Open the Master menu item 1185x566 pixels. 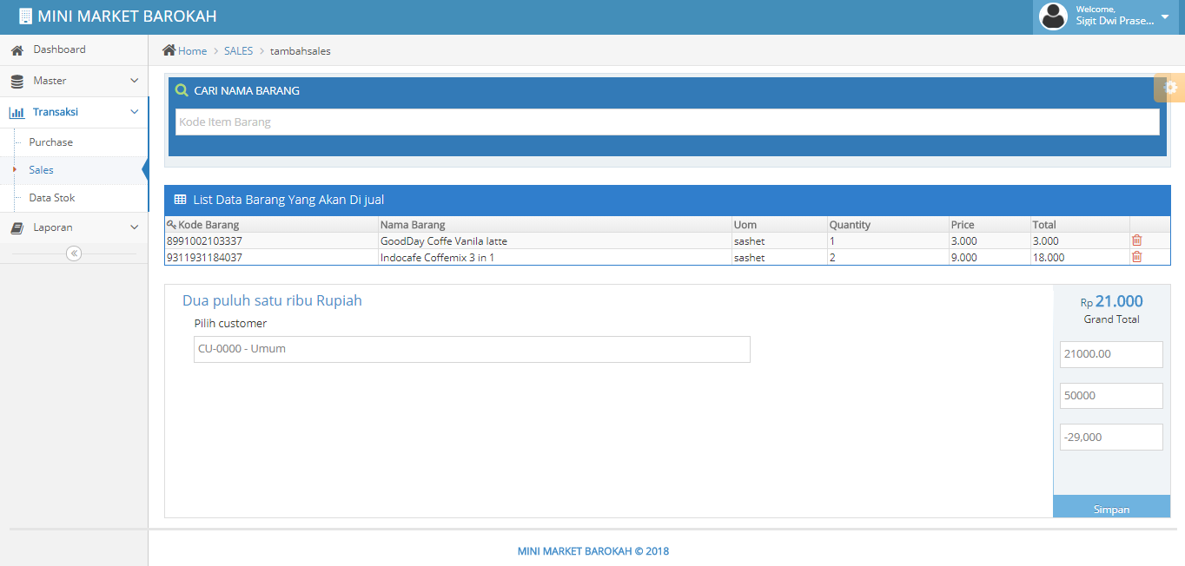[74, 81]
